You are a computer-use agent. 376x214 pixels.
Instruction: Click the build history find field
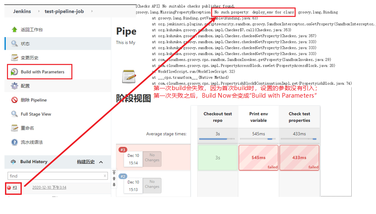tap(57, 176)
